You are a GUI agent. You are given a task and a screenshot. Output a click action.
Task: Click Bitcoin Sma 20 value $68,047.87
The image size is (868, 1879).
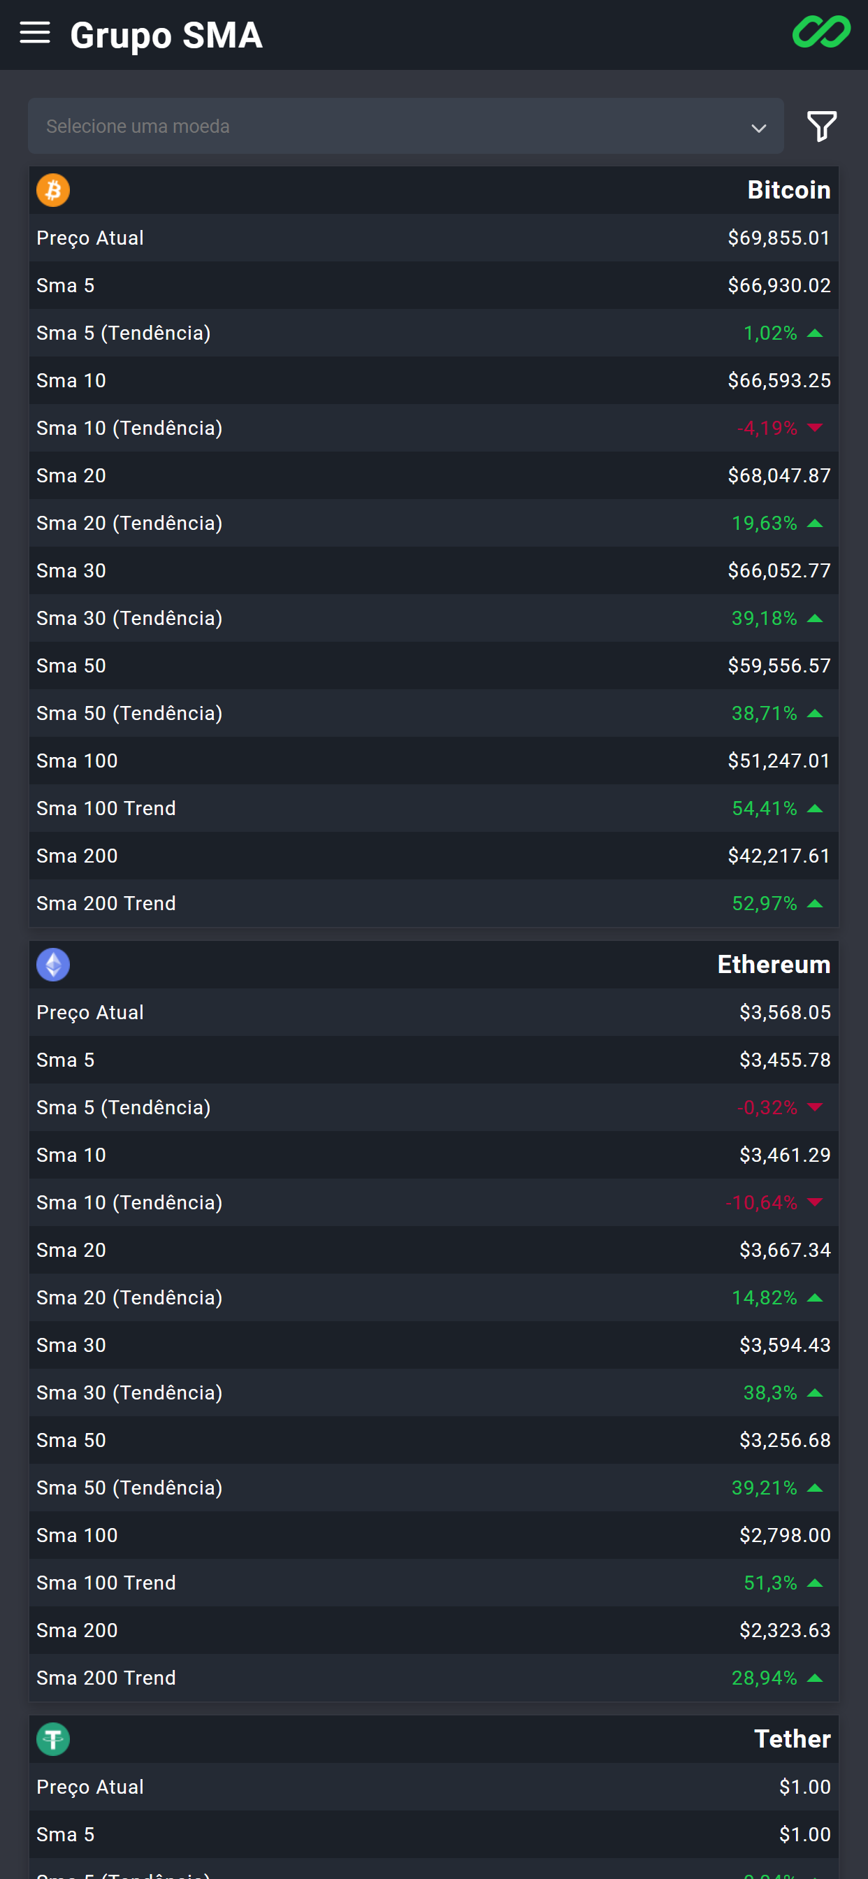click(779, 475)
